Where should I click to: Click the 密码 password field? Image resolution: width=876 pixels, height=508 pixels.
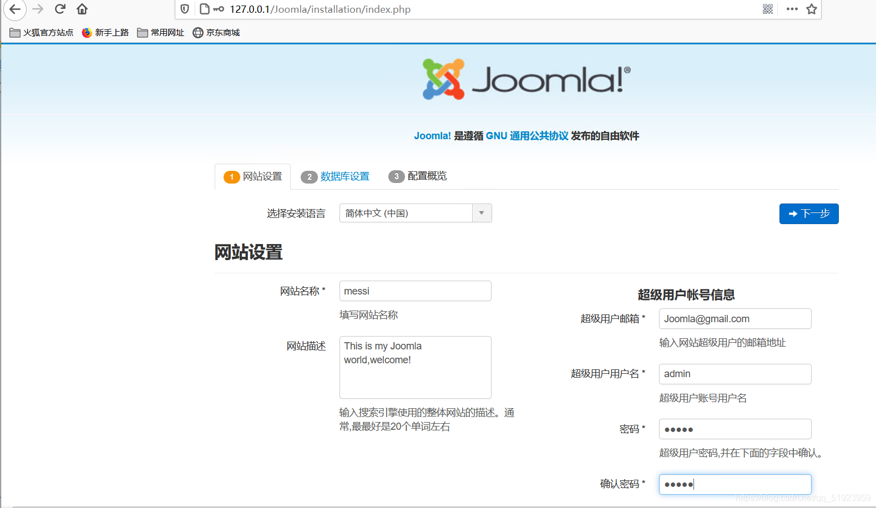pos(735,429)
